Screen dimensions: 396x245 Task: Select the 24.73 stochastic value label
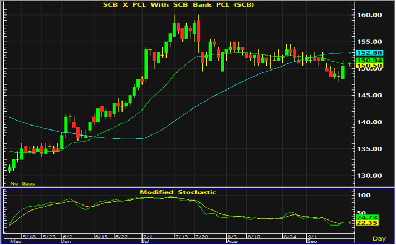[366, 217]
